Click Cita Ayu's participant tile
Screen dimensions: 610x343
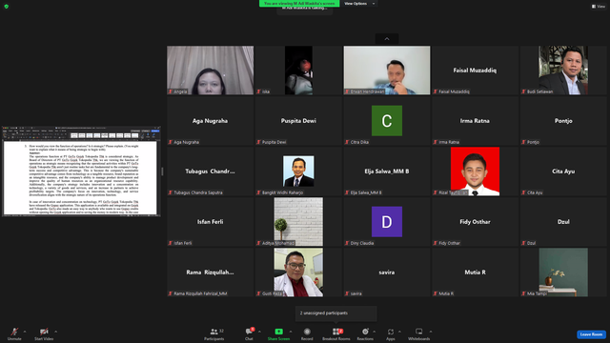[x=563, y=171]
